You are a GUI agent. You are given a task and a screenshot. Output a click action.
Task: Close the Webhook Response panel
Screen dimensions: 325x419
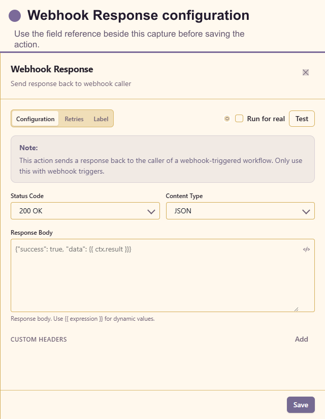click(306, 72)
